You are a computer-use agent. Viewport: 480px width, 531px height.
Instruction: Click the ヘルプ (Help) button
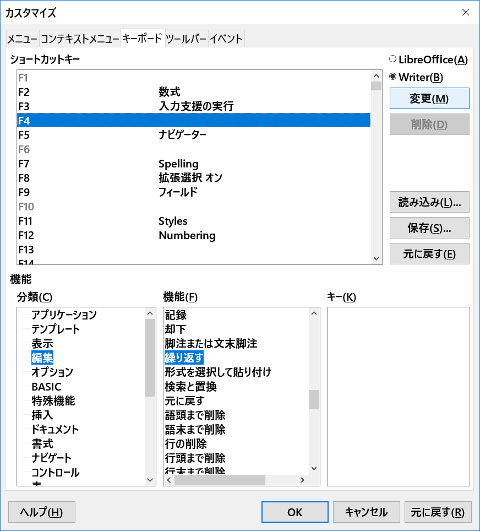pos(42,512)
